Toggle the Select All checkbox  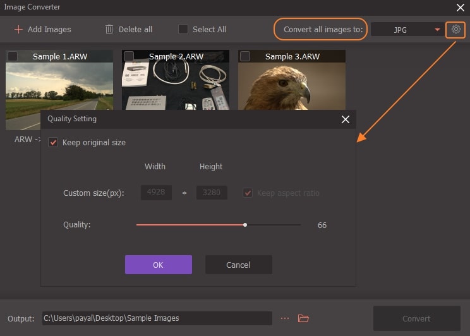pyautogui.click(x=183, y=29)
